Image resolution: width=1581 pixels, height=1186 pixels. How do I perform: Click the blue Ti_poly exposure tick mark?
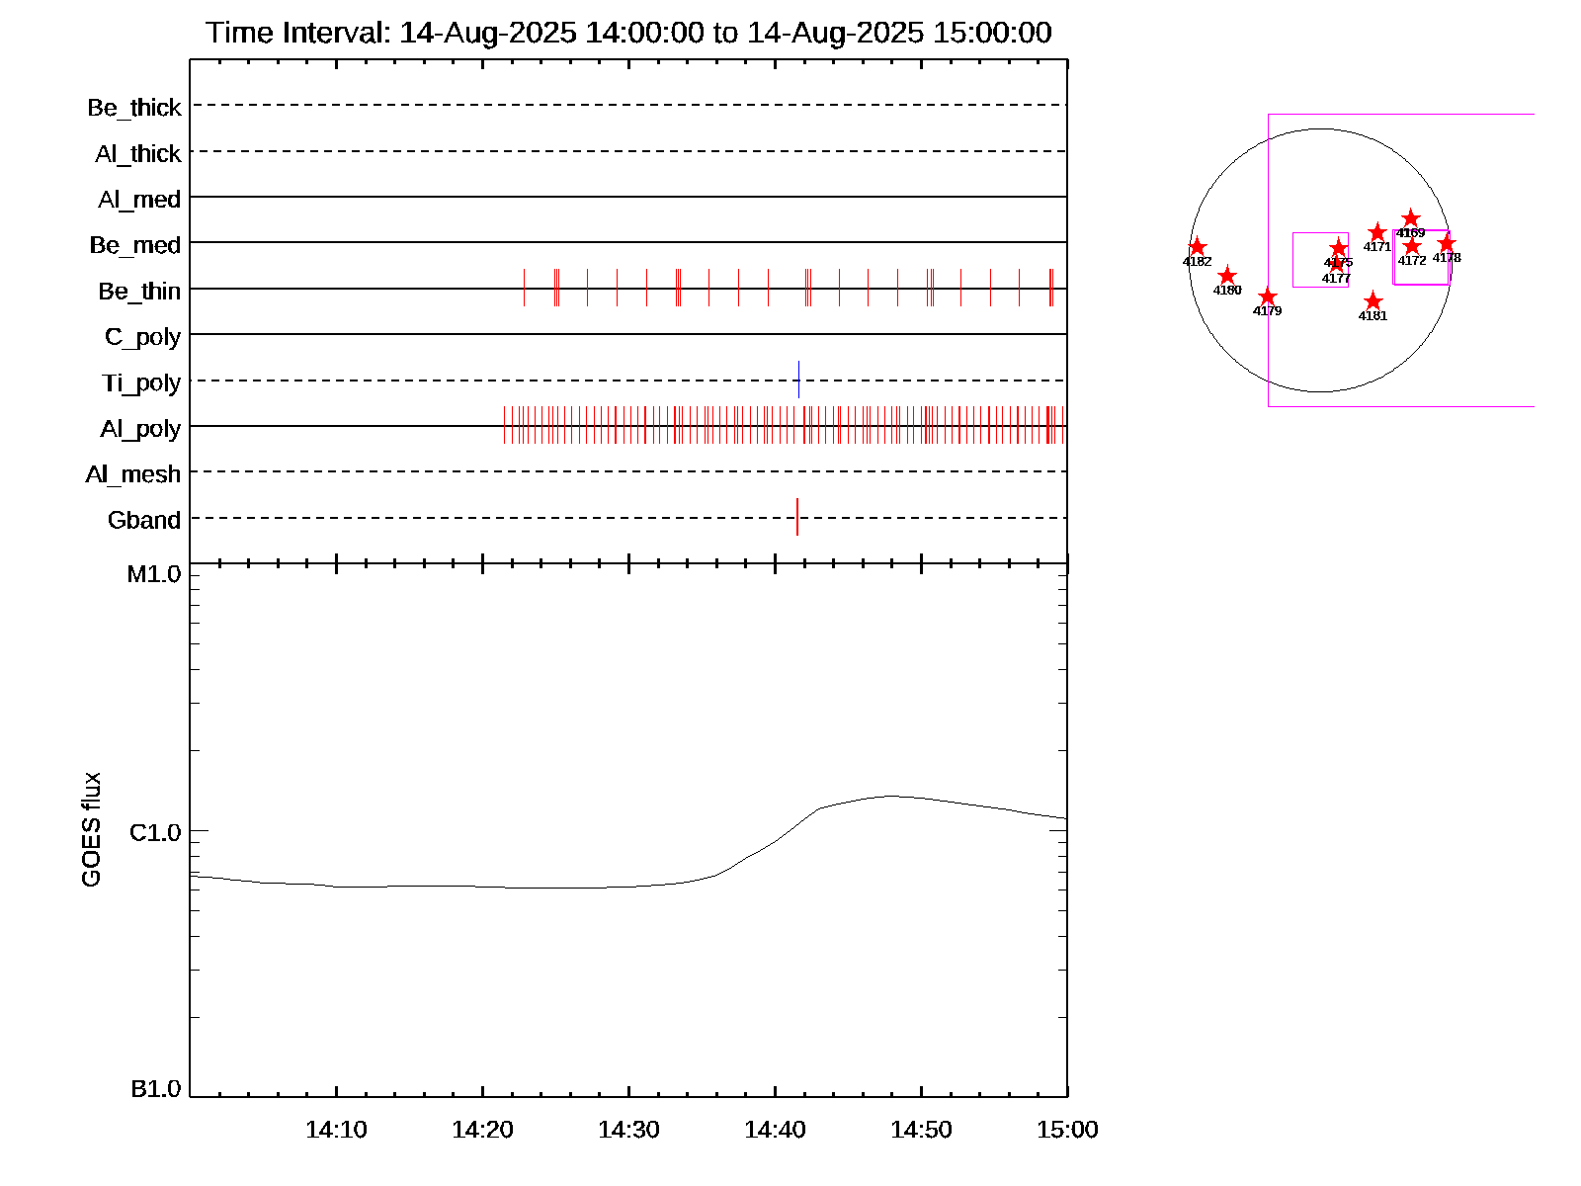click(x=798, y=380)
